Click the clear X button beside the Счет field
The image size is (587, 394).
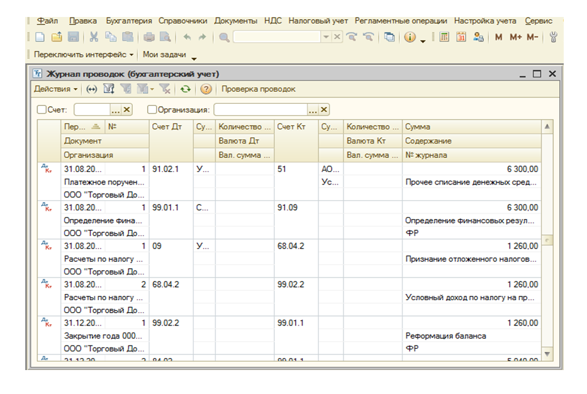(127, 110)
